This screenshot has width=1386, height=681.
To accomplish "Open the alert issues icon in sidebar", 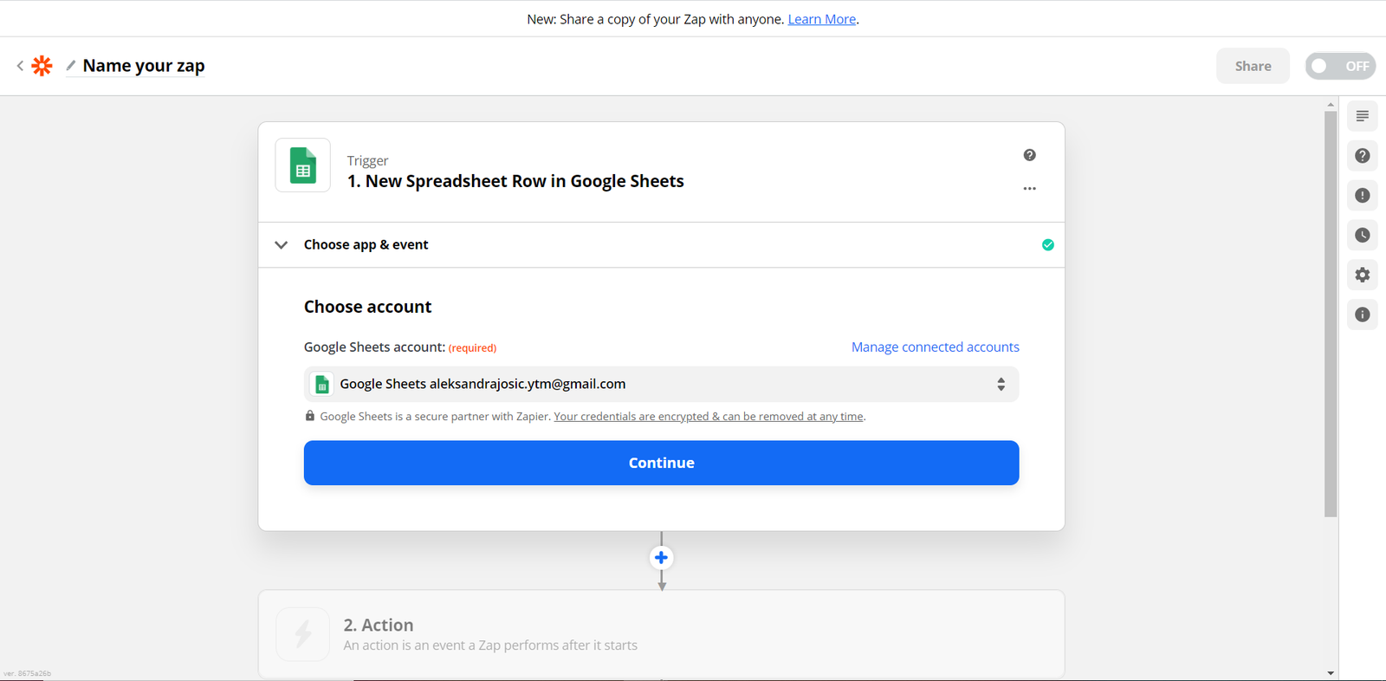I will [x=1362, y=196].
